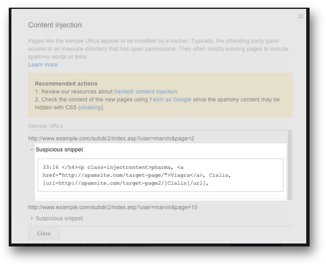The height and width of the screenshot is (264, 326).
Task: Select the sample URL ending in page=10
Action: [113, 208]
